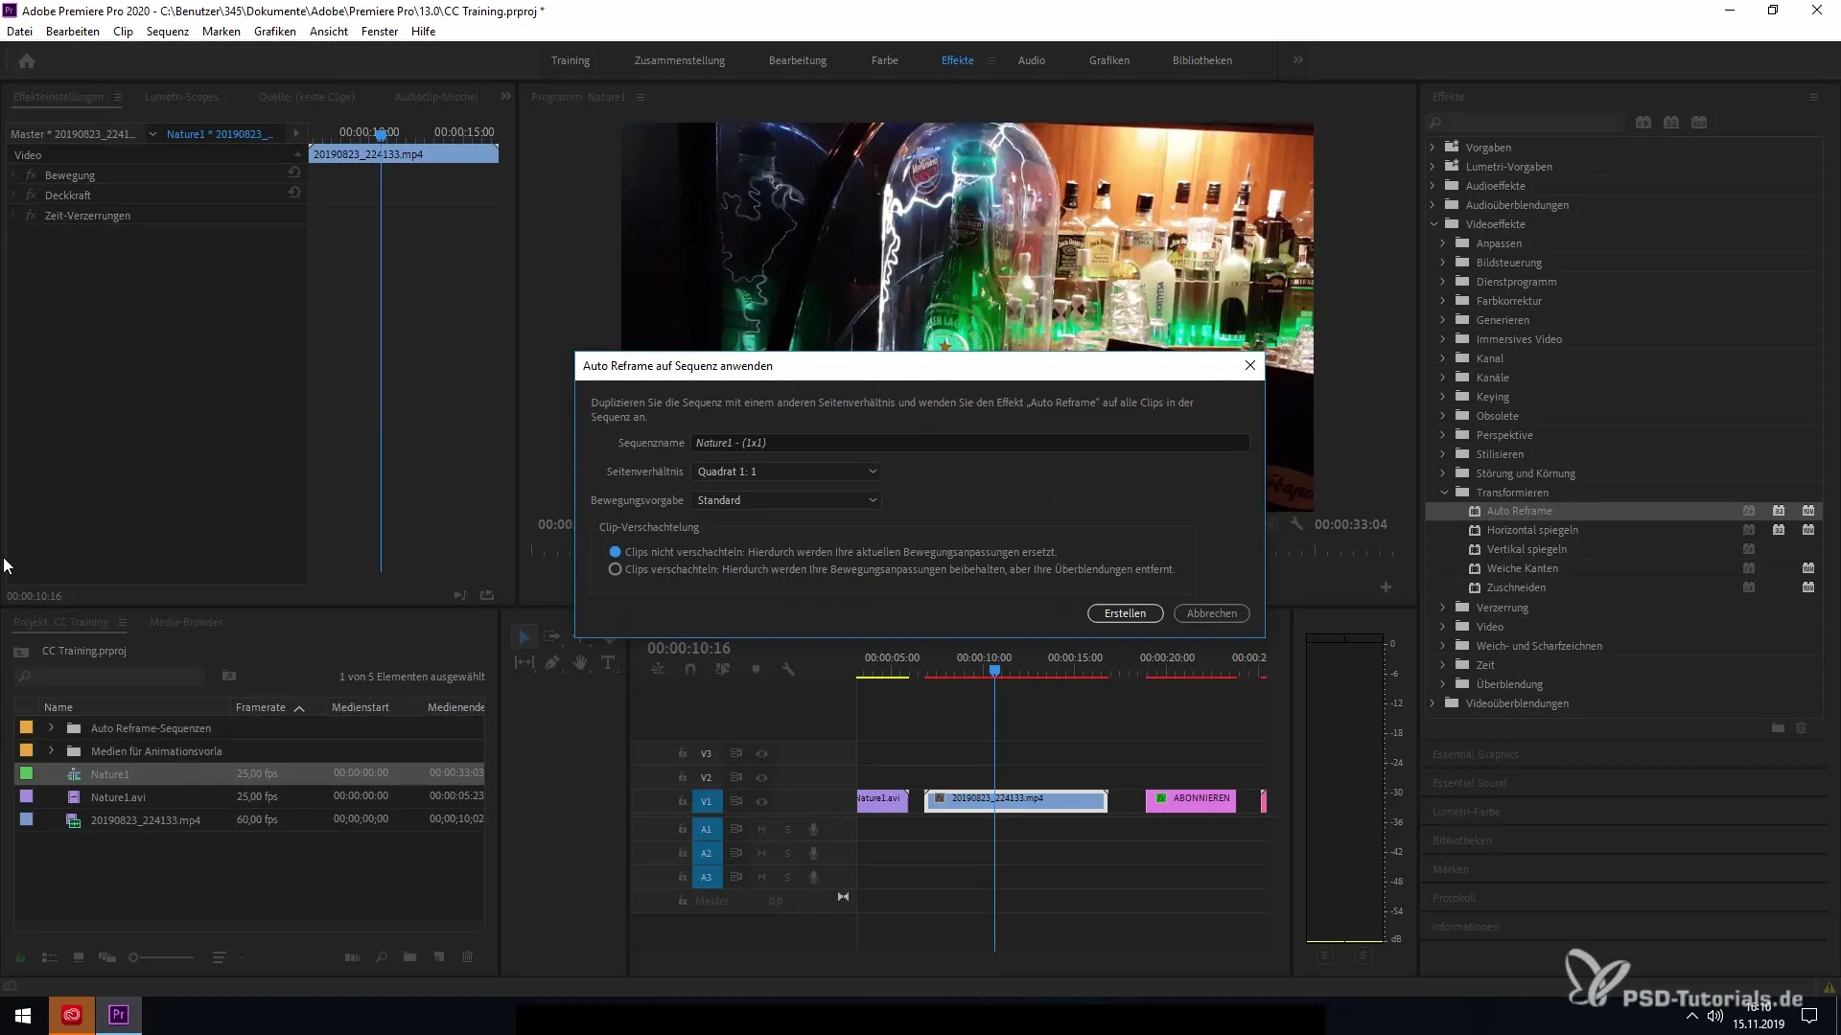
Task: Click New Item icon in project panel
Action: pyautogui.click(x=439, y=957)
